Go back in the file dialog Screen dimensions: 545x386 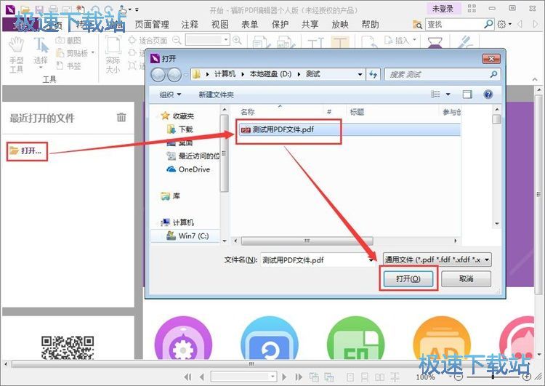pos(158,74)
